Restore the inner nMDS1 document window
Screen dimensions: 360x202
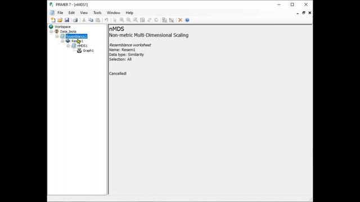point(304,13)
